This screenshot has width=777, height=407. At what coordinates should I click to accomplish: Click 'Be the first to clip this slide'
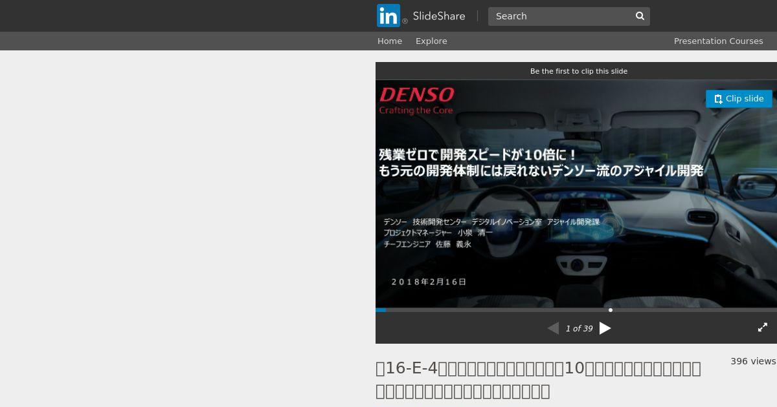[x=579, y=71]
